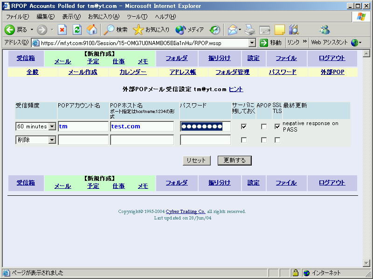Screen dimensions: 373x279
Task: Open the Search (検索) magnifier icon
Action: click(109, 30)
